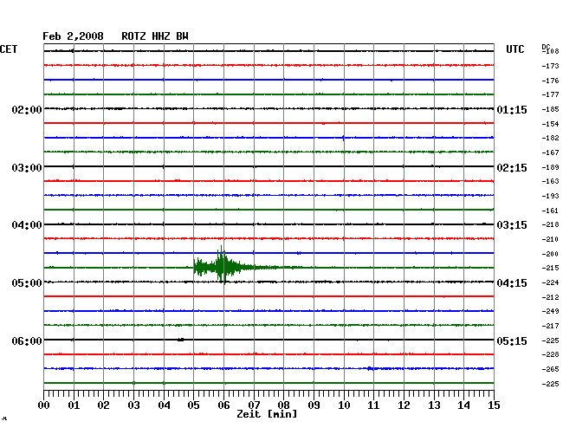The height and width of the screenshot is (428, 563).
Task: Click the UTC time label "01:15"
Action: (x=512, y=110)
